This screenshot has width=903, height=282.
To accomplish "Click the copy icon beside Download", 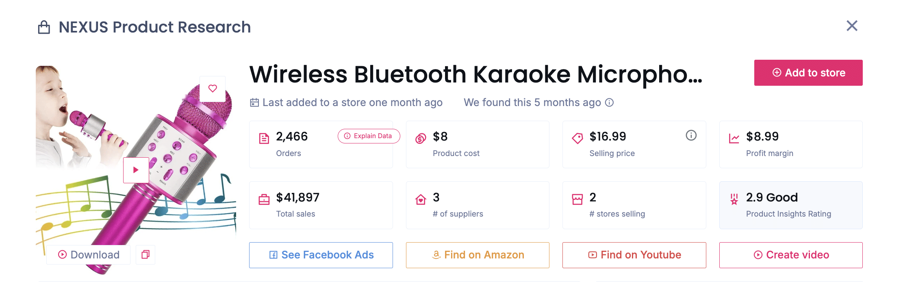I will 145,255.
